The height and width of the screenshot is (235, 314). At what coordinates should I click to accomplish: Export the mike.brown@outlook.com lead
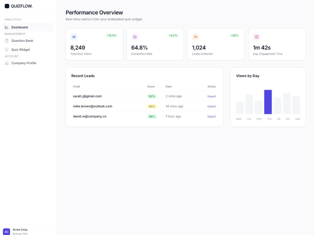point(212,107)
